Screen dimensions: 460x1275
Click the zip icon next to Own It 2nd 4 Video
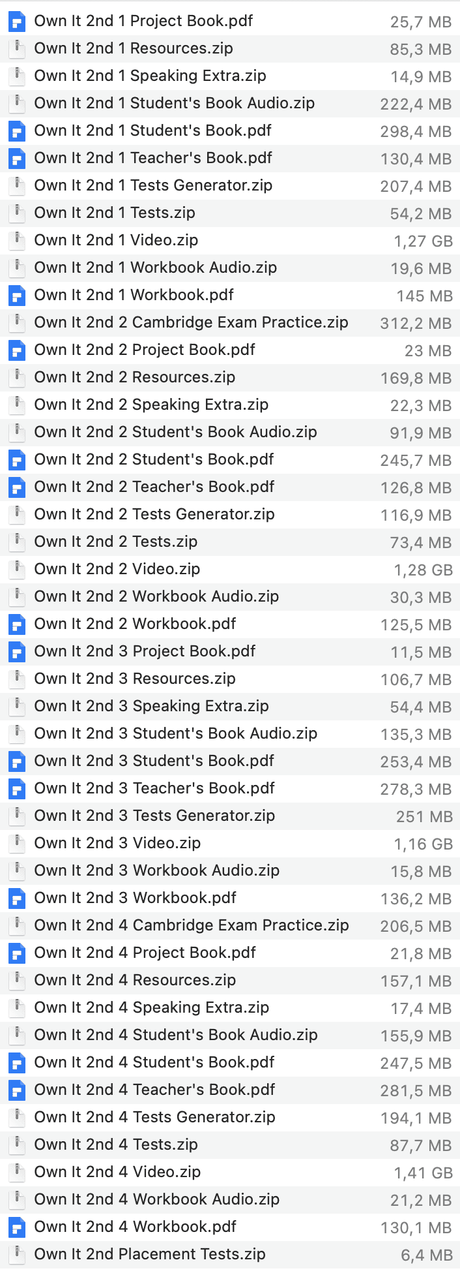click(x=16, y=1173)
